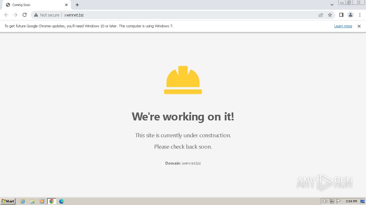
Task: Open the volume speaker tray icon
Action: 325,201
